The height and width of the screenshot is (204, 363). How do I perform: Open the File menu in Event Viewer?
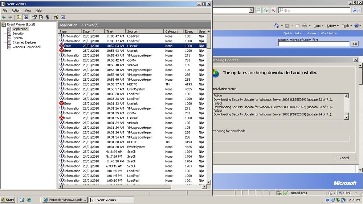(x=5, y=10)
